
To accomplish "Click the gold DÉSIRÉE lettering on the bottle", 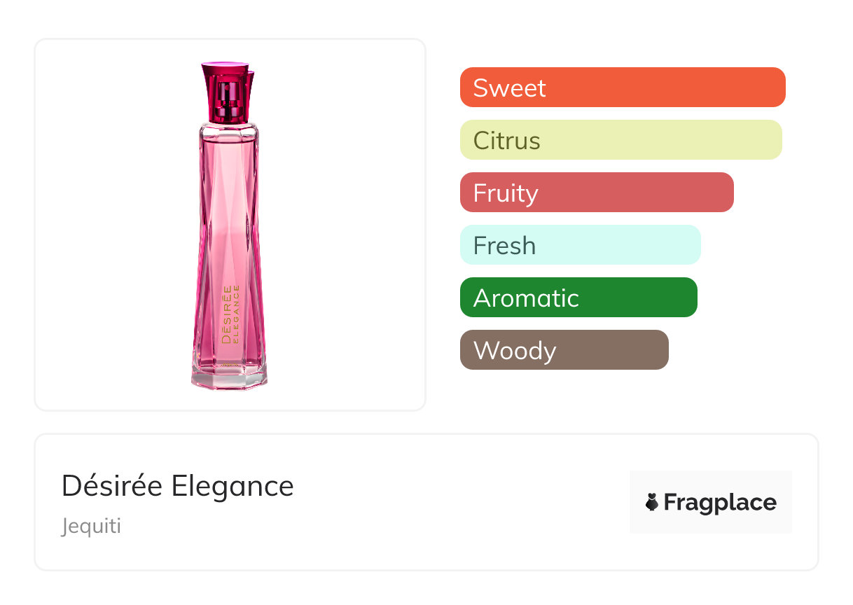I will pyautogui.click(x=226, y=314).
